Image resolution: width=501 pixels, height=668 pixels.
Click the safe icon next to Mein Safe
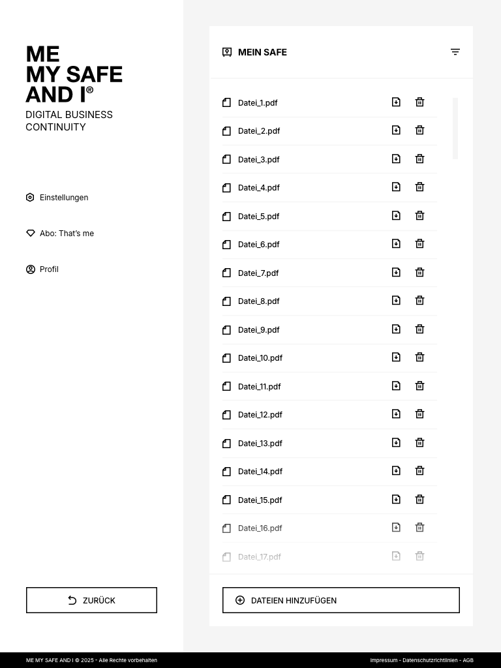pyautogui.click(x=227, y=52)
